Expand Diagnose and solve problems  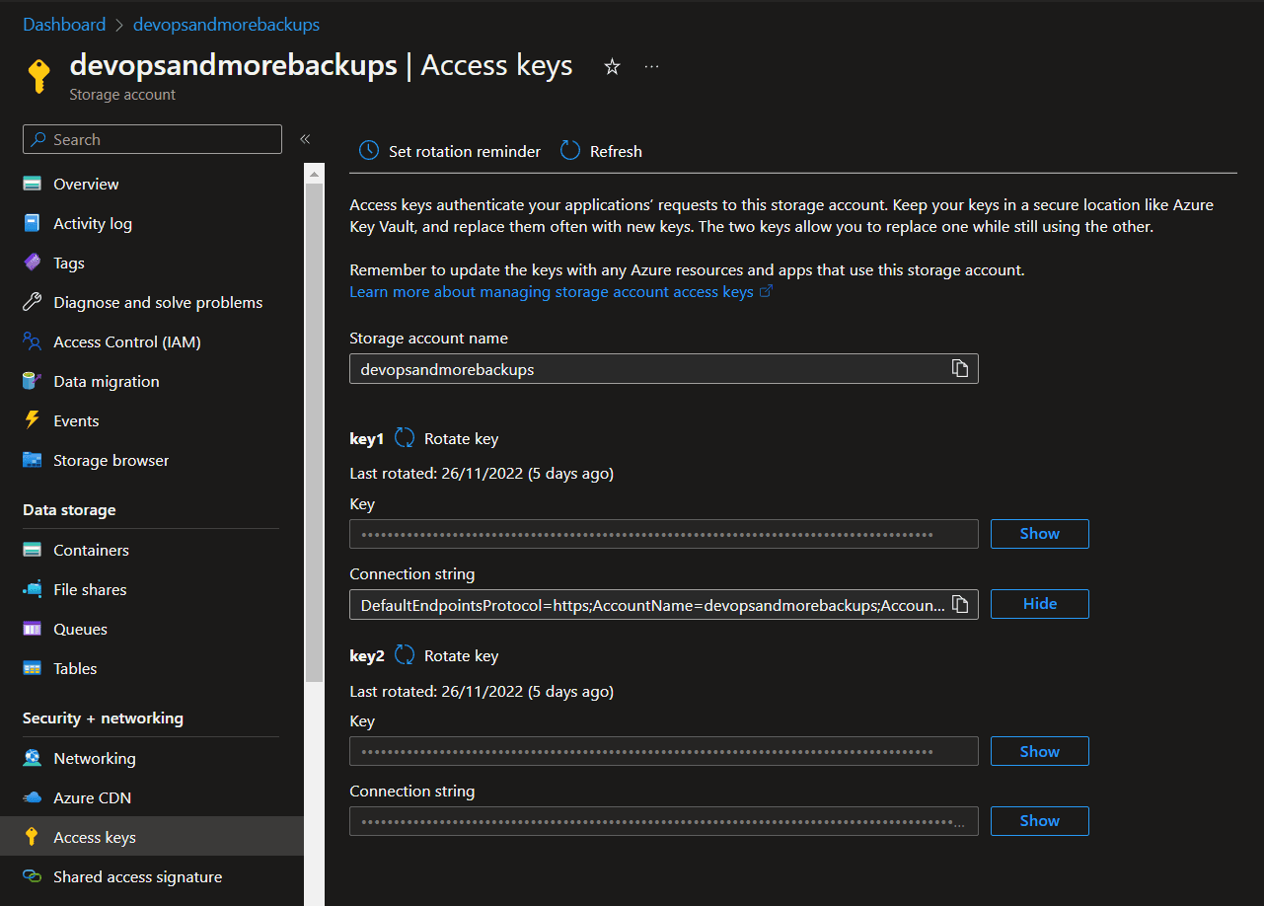point(157,302)
